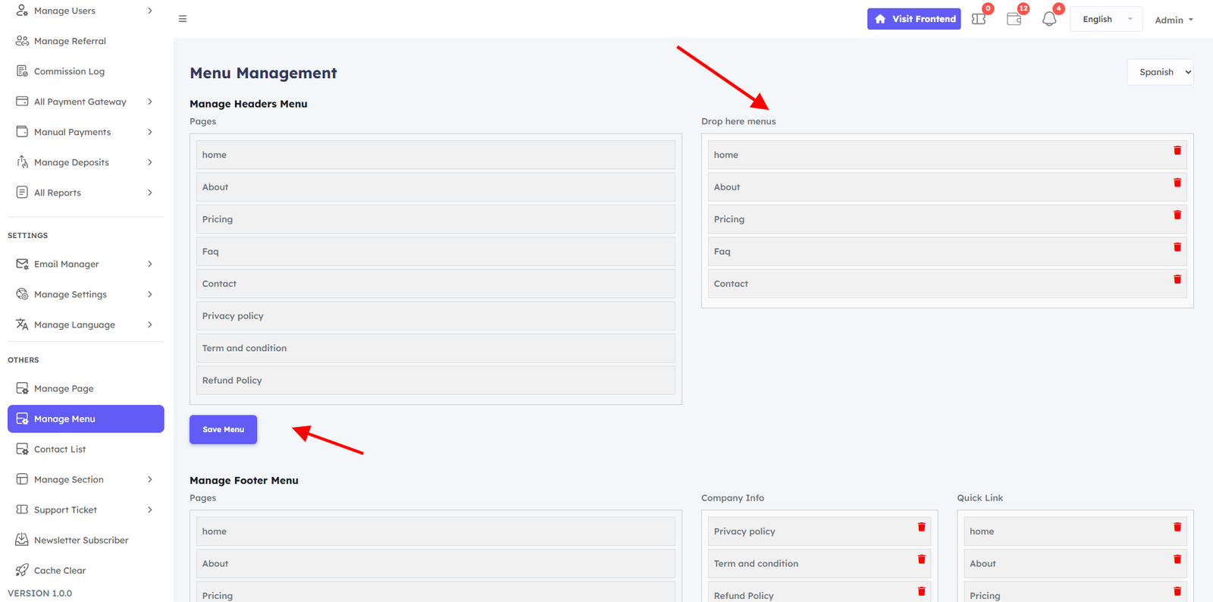The height and width of the screenshot is (602, 1213).
Task: Delete Pricing from header drop menu
Action: tap(1177, 215)
